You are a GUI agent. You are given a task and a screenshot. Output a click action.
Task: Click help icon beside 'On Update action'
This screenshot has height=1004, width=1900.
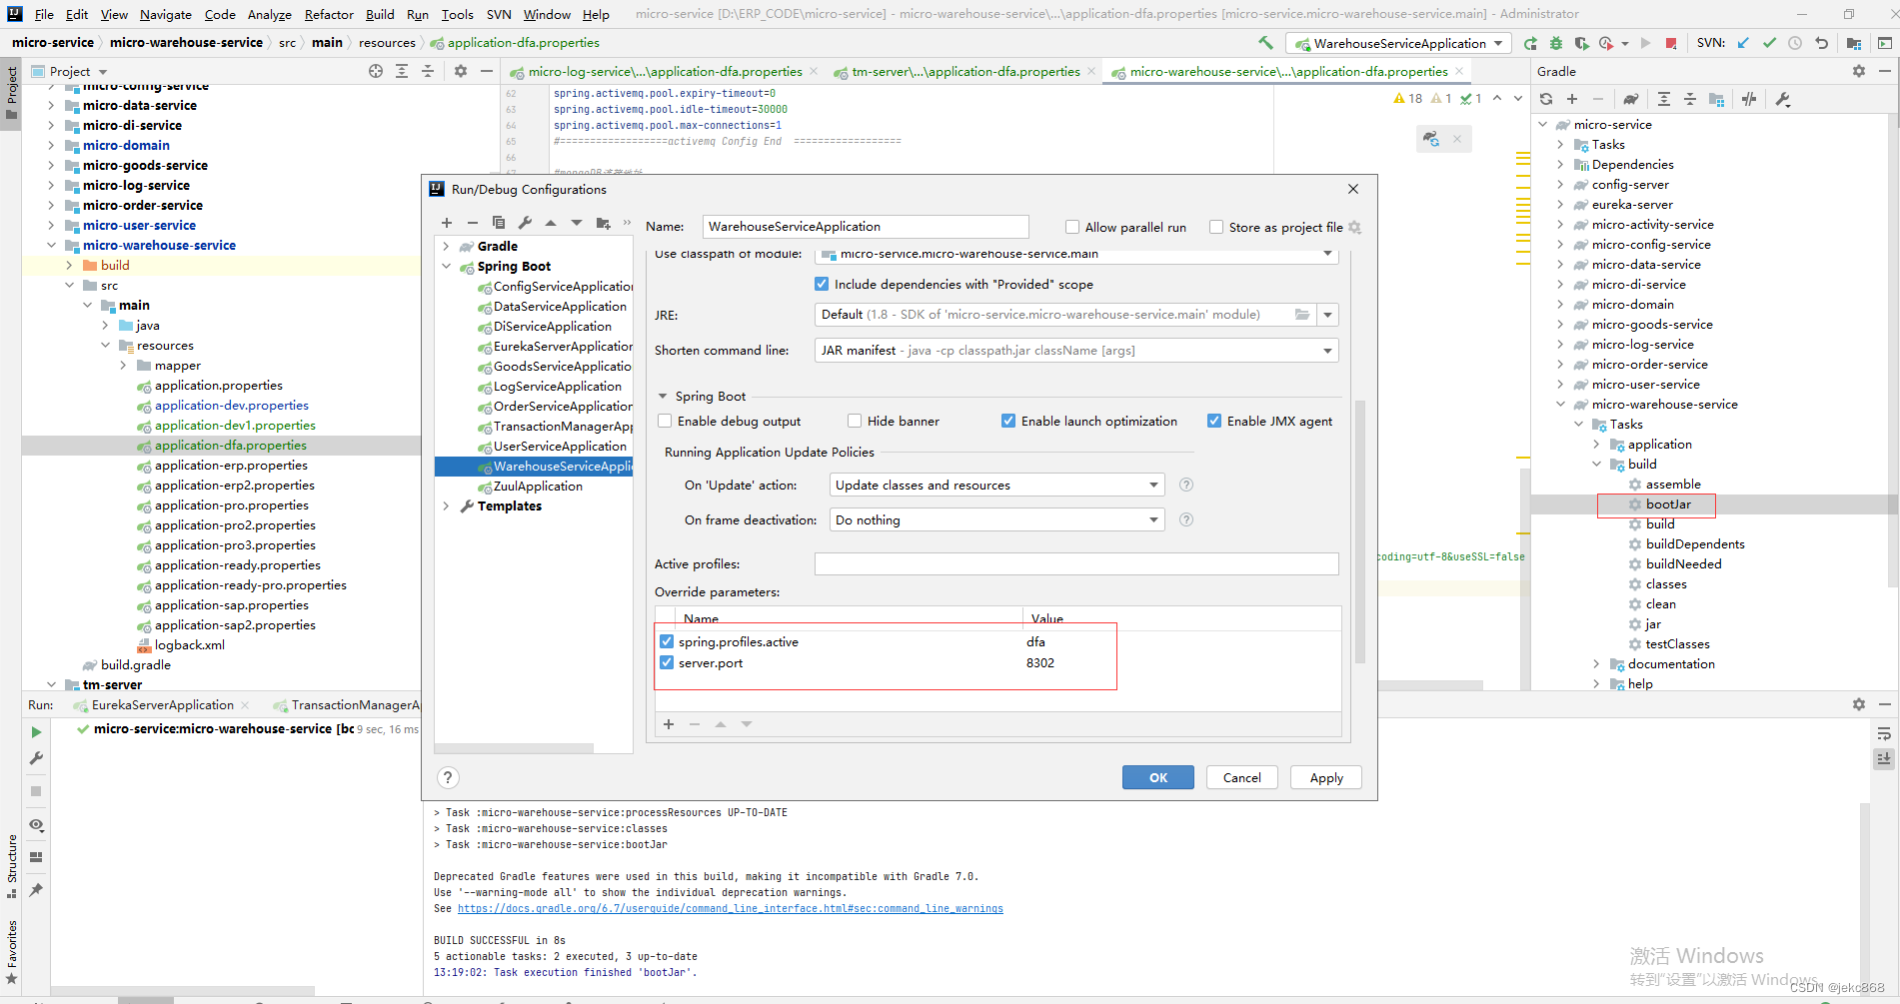tap(1186, 485)
